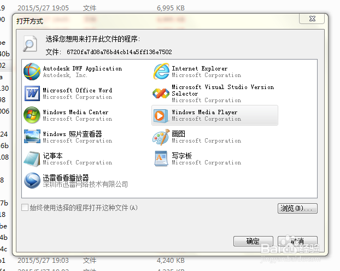Select the '画图' program name
Image resolution: width=340 pixels, height=271 pixels.
coord(178,134)
